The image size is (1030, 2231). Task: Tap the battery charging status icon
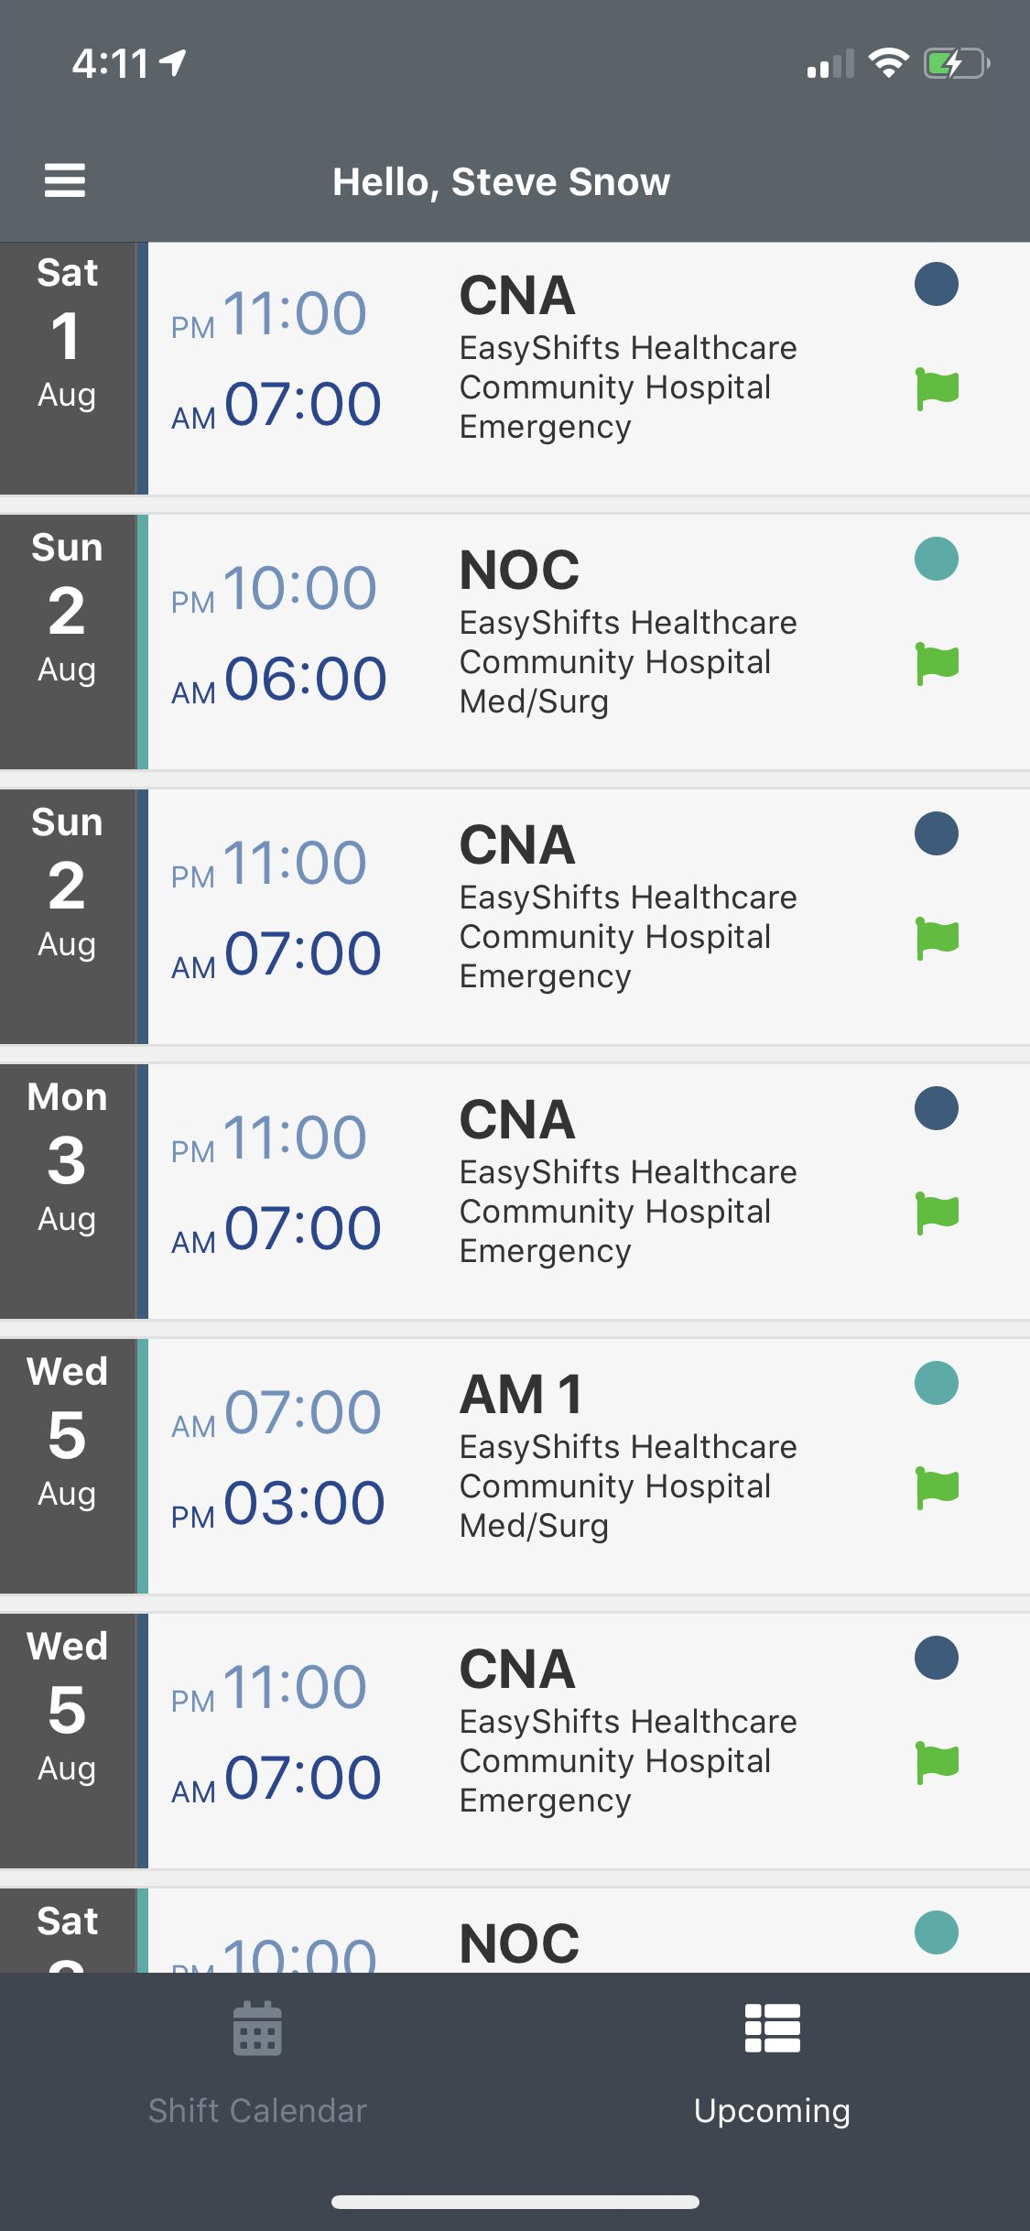[957, 64]
